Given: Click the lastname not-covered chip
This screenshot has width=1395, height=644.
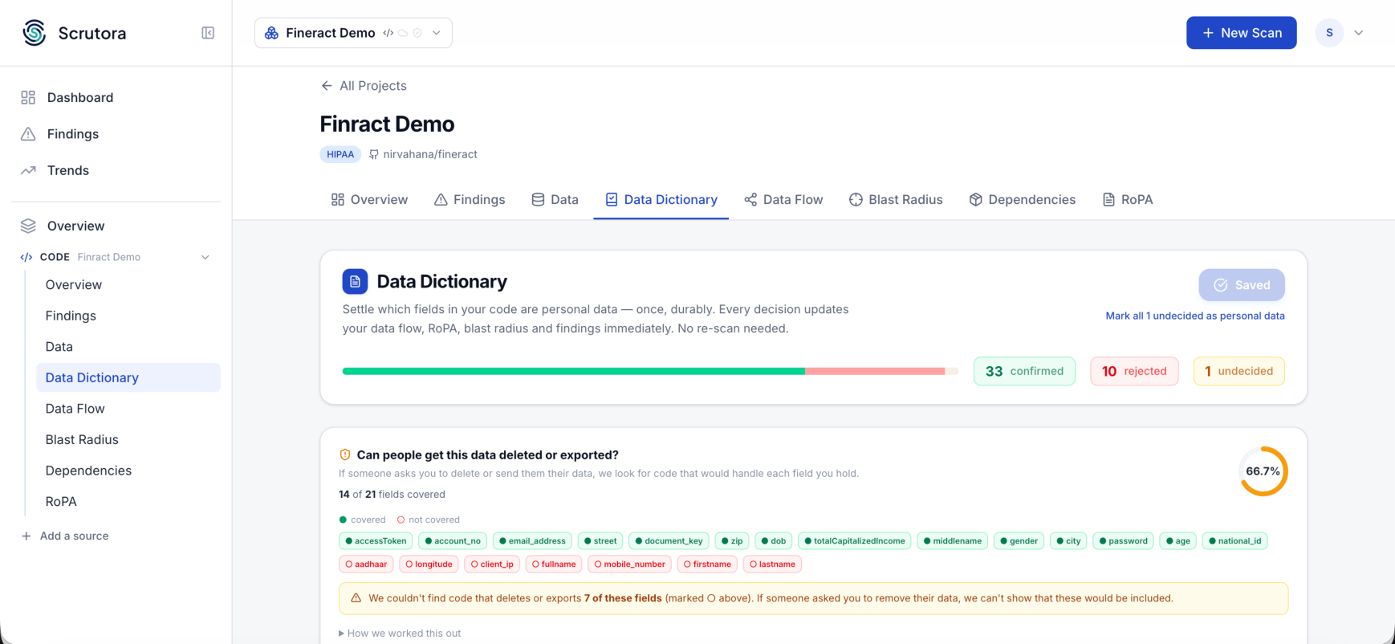Looking at the screenshot, I should click(772, 565).
